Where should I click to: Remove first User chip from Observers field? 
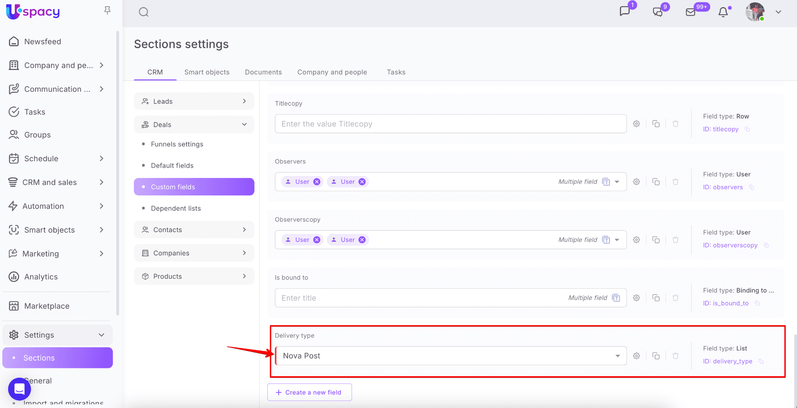click(x=317, y=182)
